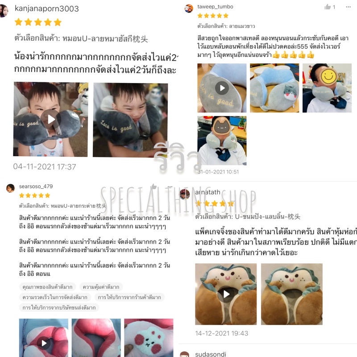
Task: Select the 'คุณภาพของสินค้าดีมาก' tag
Action: pos(47,287)
